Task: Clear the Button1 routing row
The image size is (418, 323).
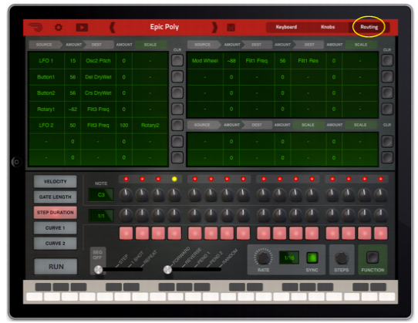Action: (x=177, y=77)
